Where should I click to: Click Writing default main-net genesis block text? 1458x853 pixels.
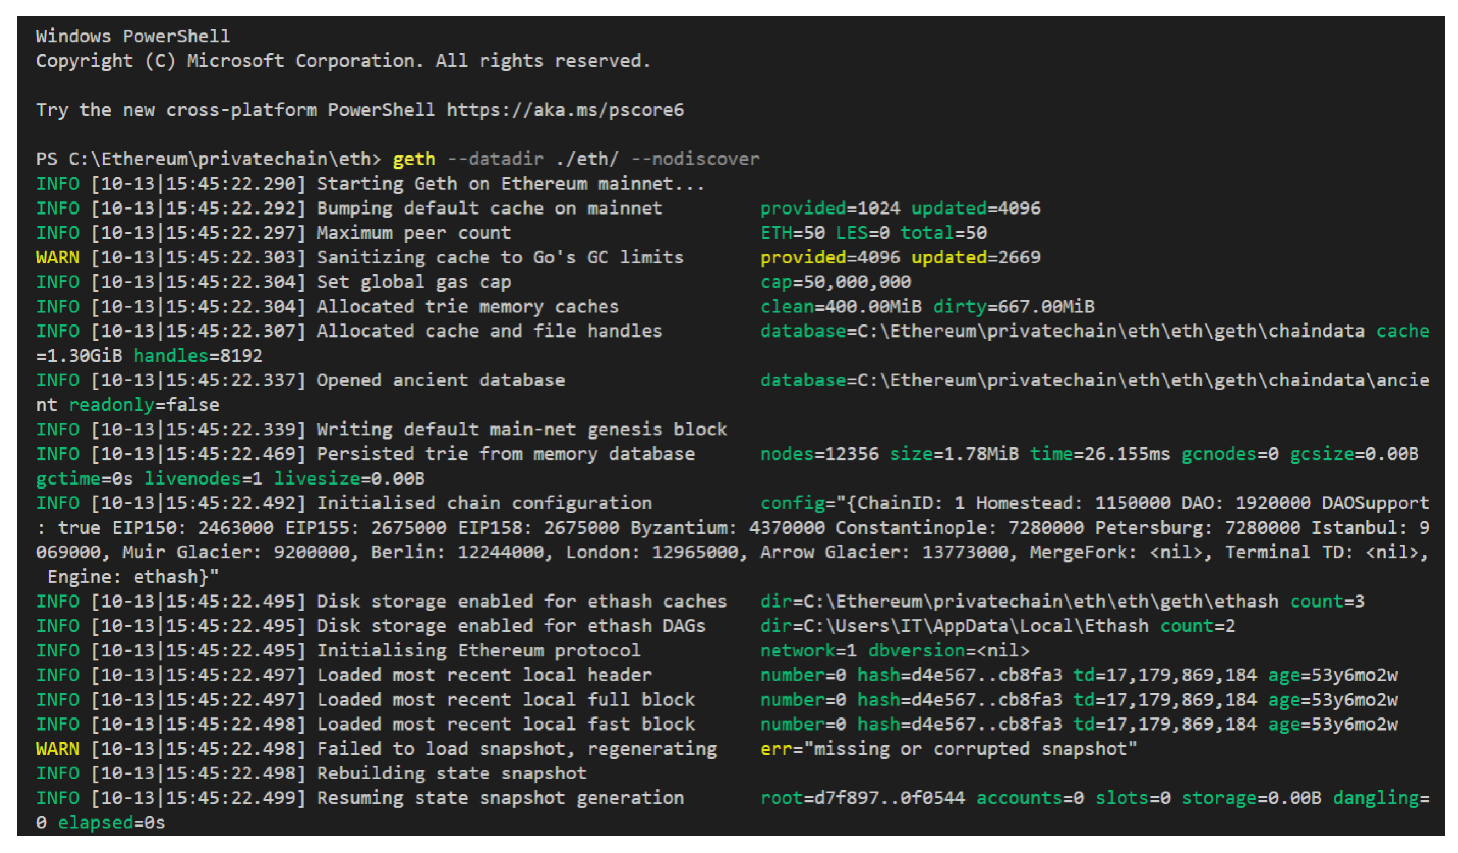point(521,430)
